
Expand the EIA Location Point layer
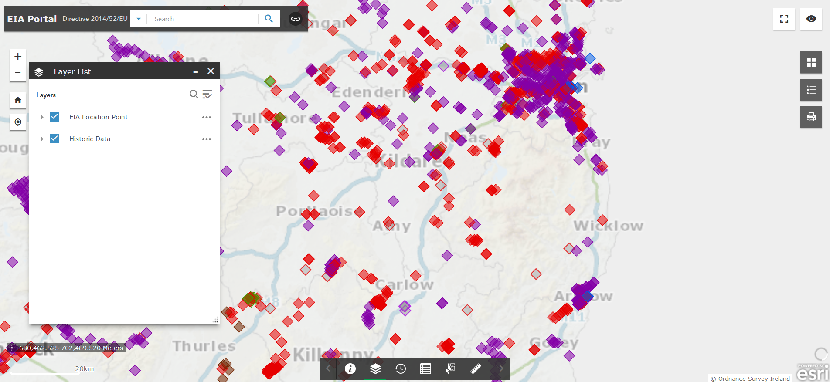pos(42,117)
